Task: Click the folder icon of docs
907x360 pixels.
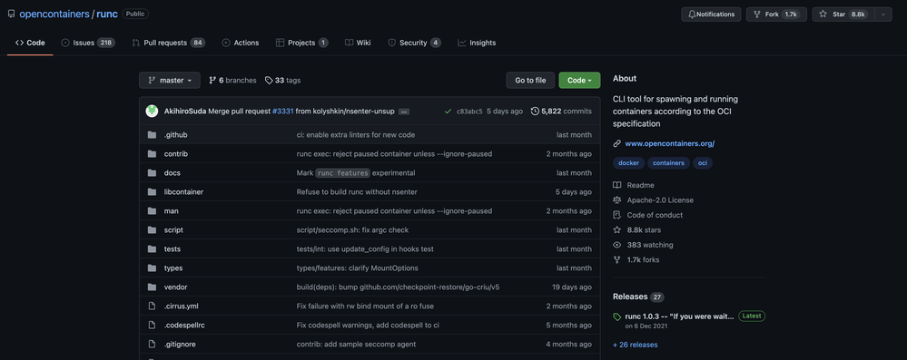Action: [153, 173]
